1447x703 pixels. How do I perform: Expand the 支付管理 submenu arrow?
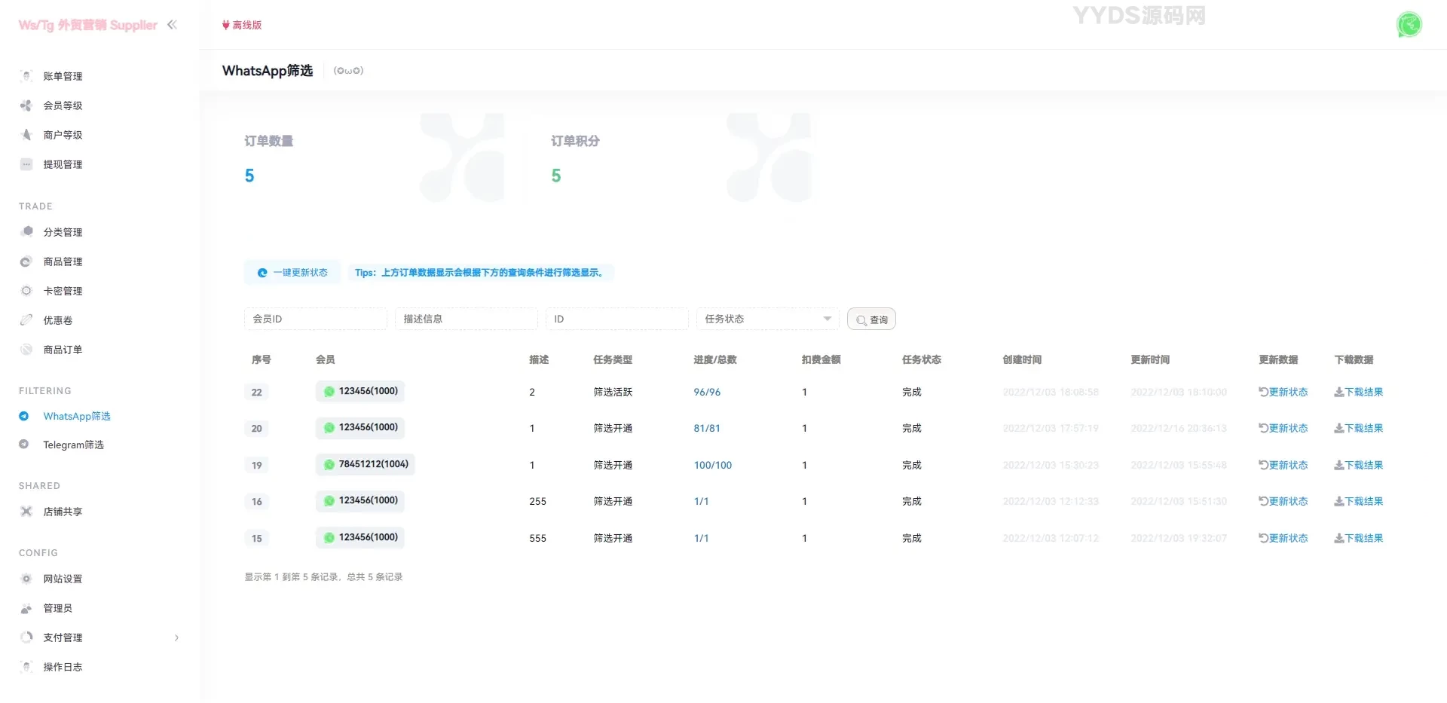(x=176, y=637)
